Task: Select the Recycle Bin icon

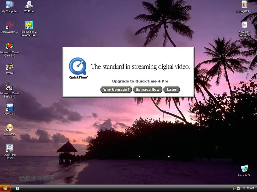Action: [244, 169]
